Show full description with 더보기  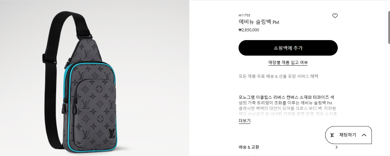click(244, 121)
